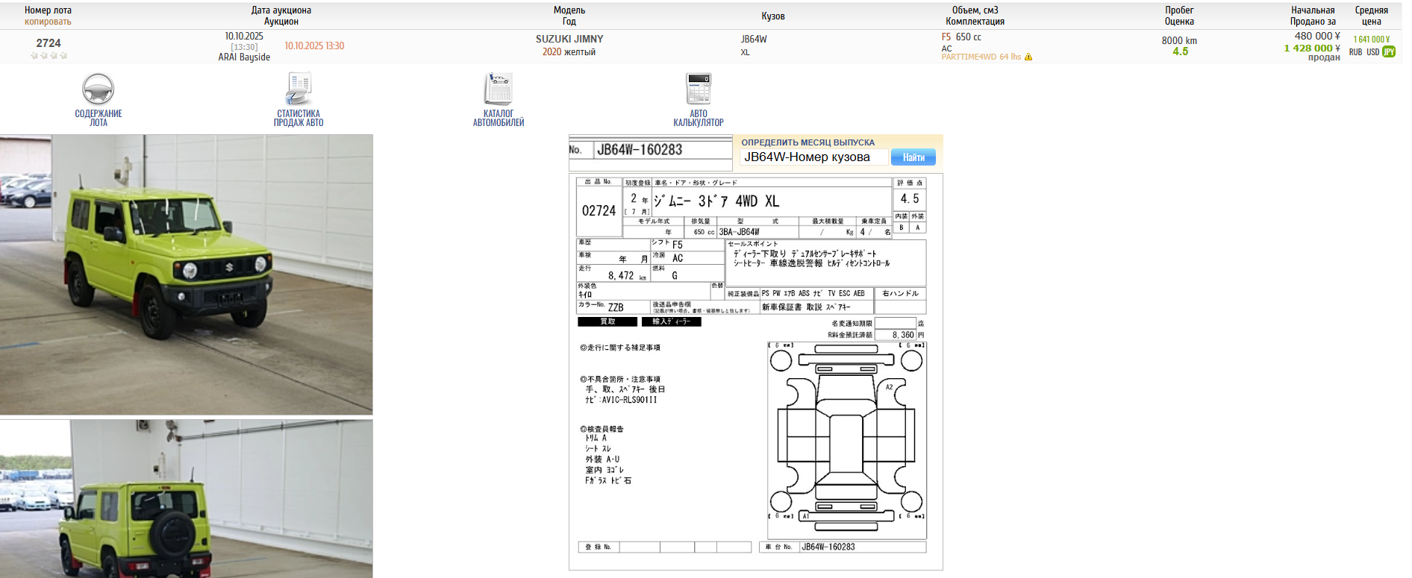The image size is (1412, 578).
Task: Focus the body number input field
Action: pyautogui.click(x=814, y=157)
